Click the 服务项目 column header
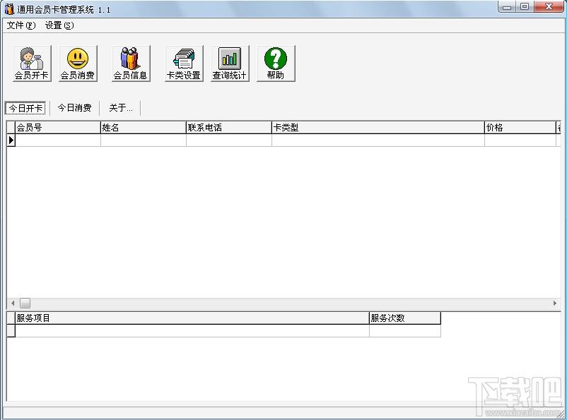Viewport: 567px width, 420px height. [192, 318]
